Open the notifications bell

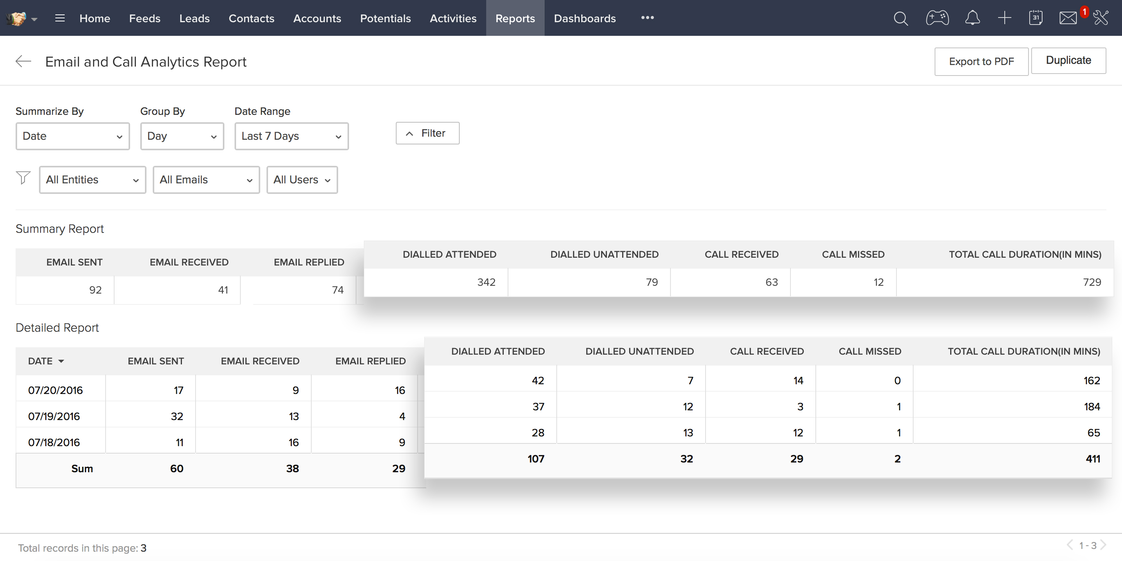972,18
